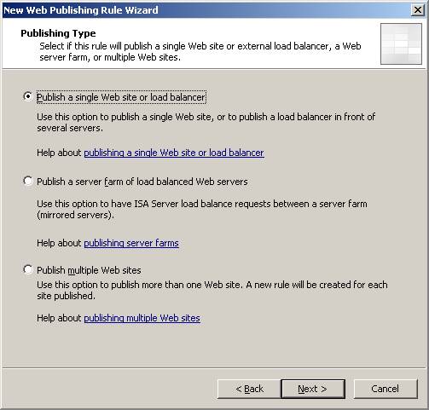Click the 'Publish multiple Web sites' label text
Image resolution: width=429 pixels, height=410 pixels.
[89, 270]
